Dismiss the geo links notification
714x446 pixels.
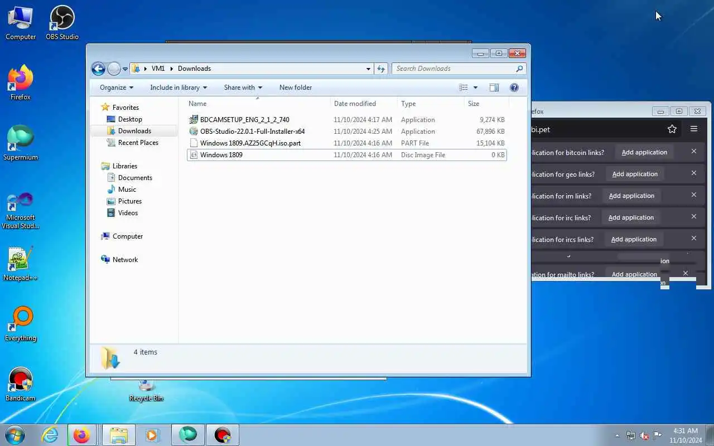[x=694, y=173]
